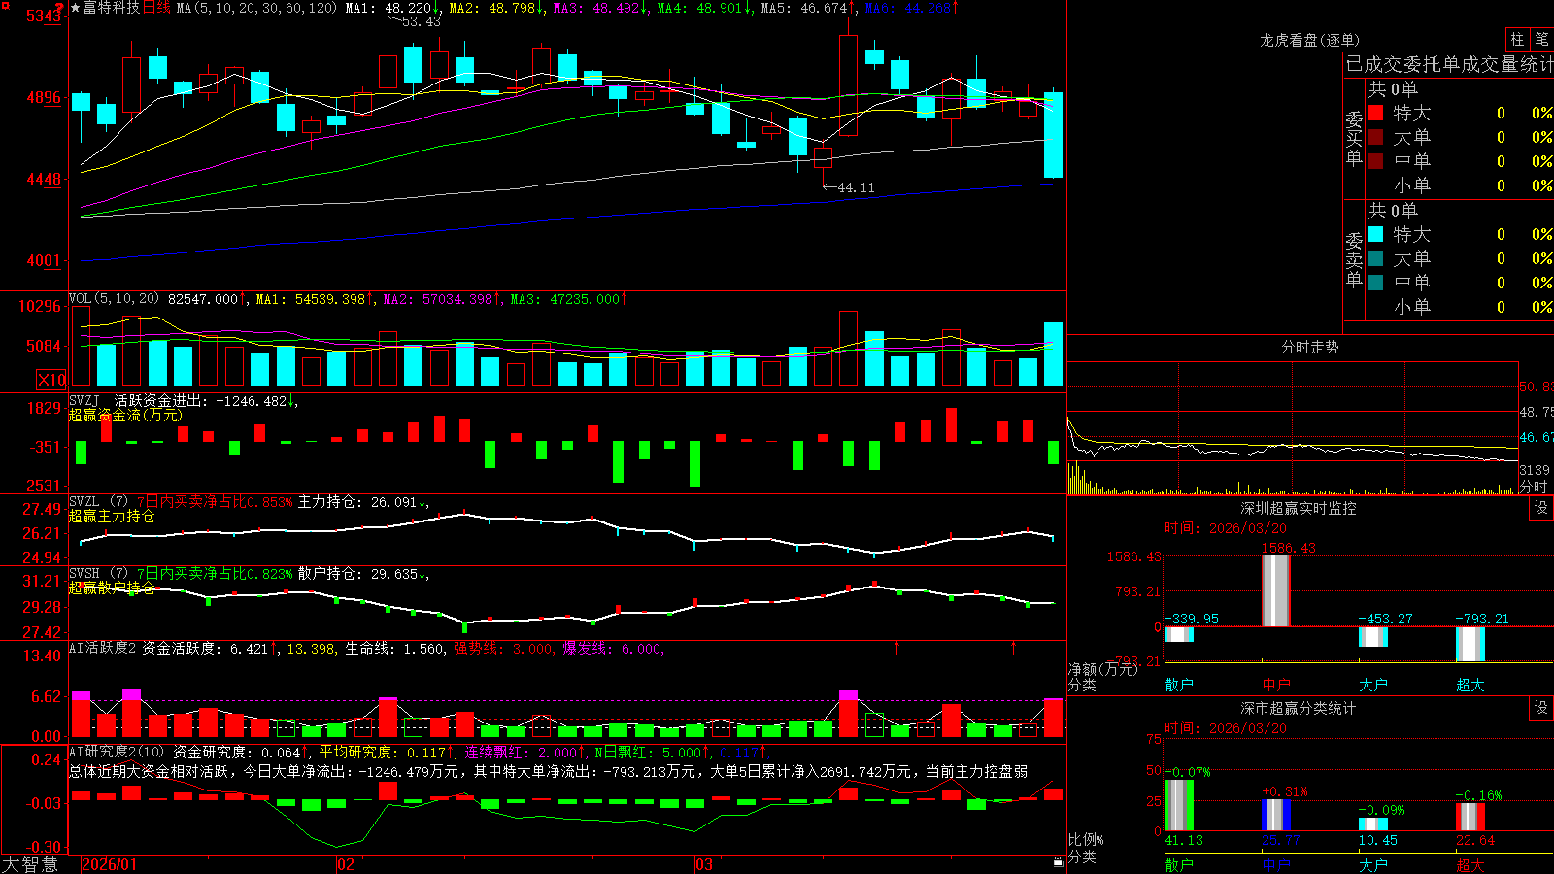Screen dimensions: 1554x874
Task: Click the 主力持仓: 26.091 value
Action: [357, 502]
